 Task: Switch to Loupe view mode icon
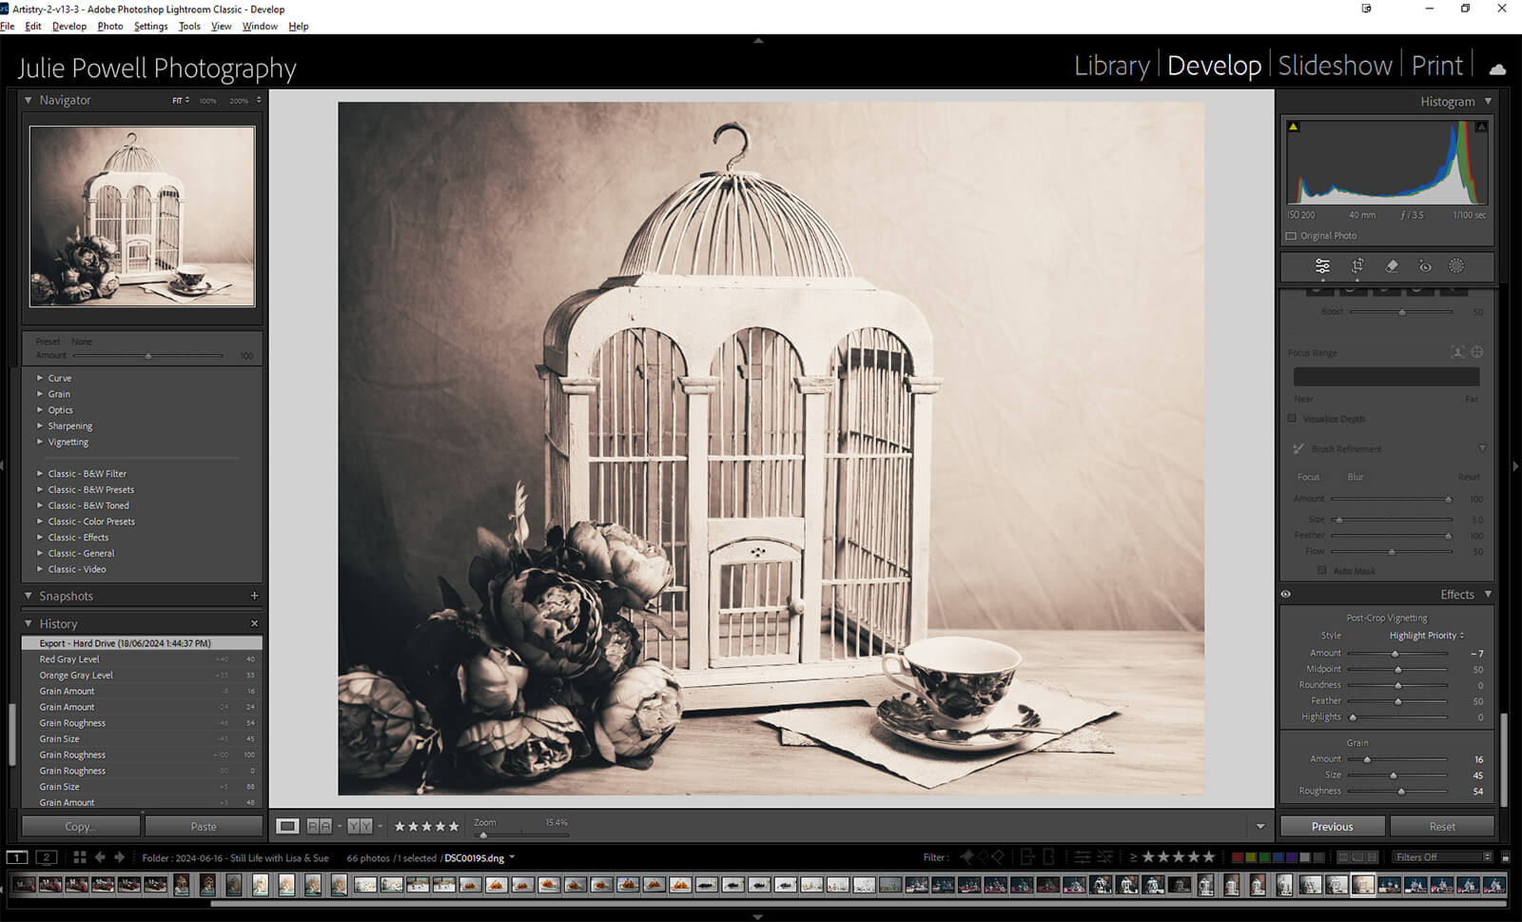pyautogui.click(x=287, y=826)
